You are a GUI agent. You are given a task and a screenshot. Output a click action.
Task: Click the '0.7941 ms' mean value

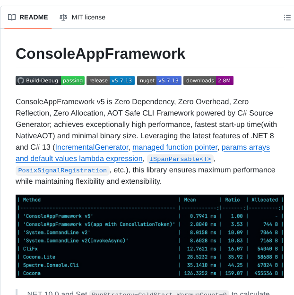coord(203,216)
